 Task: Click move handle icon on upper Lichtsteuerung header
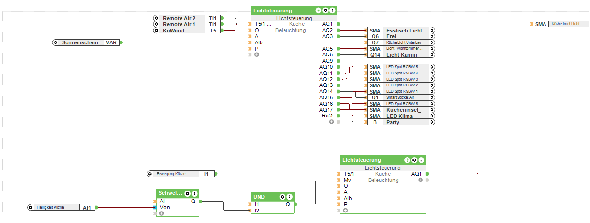pyautogui.click(x=318, y=11)
